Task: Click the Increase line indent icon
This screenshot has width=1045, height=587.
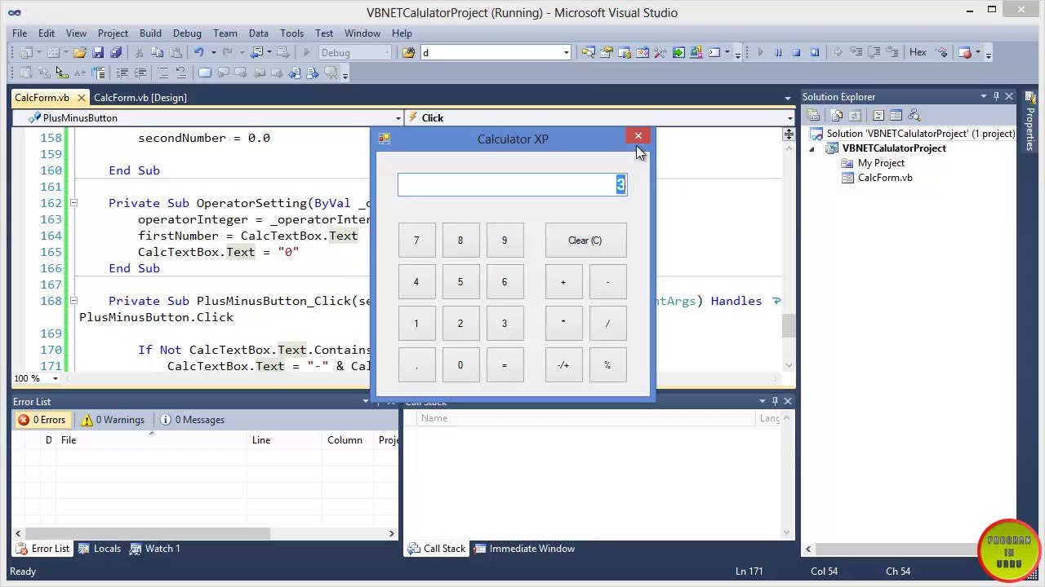Action: coord(140,73)
